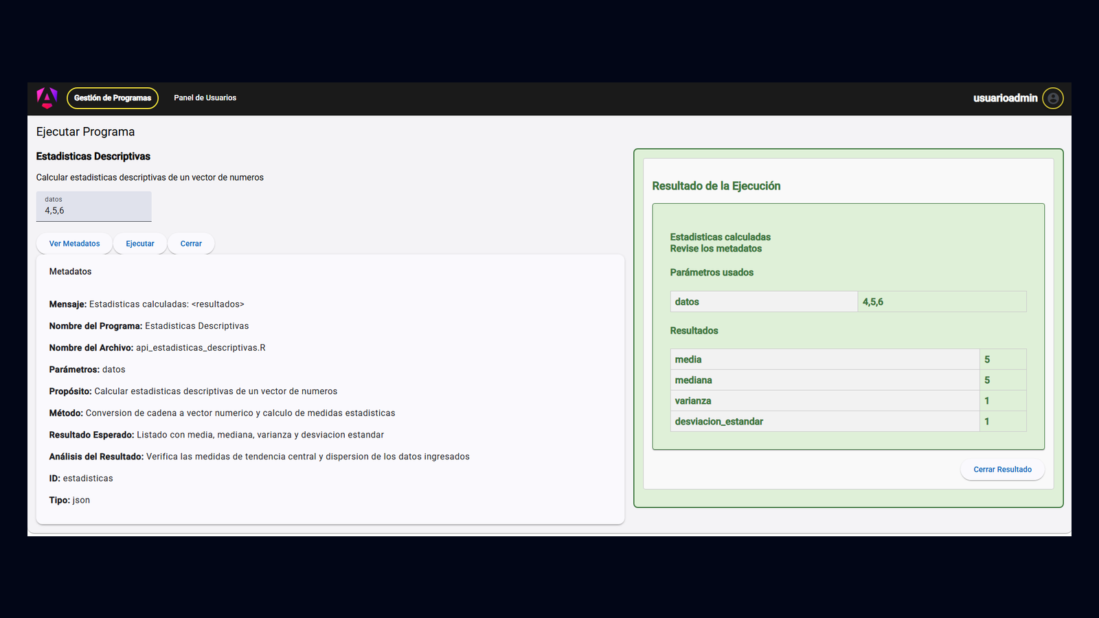Click the Revise los metadatos text
1099x618 pixels.
[716, 249]
